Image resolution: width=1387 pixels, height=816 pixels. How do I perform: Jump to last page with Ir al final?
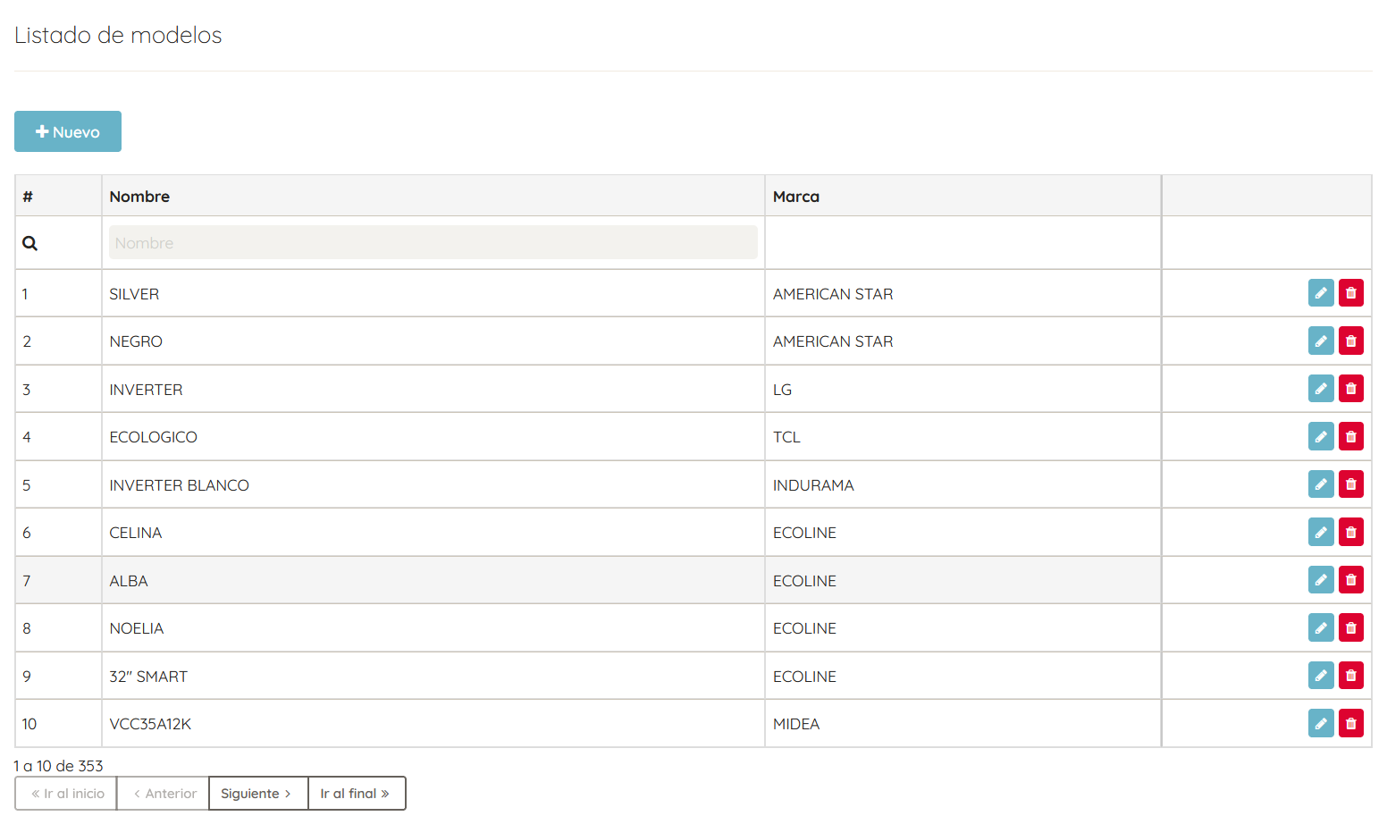tap(357, 794)
